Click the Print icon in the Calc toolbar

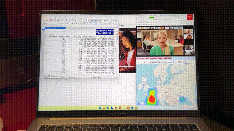click(x=58, y=20)
